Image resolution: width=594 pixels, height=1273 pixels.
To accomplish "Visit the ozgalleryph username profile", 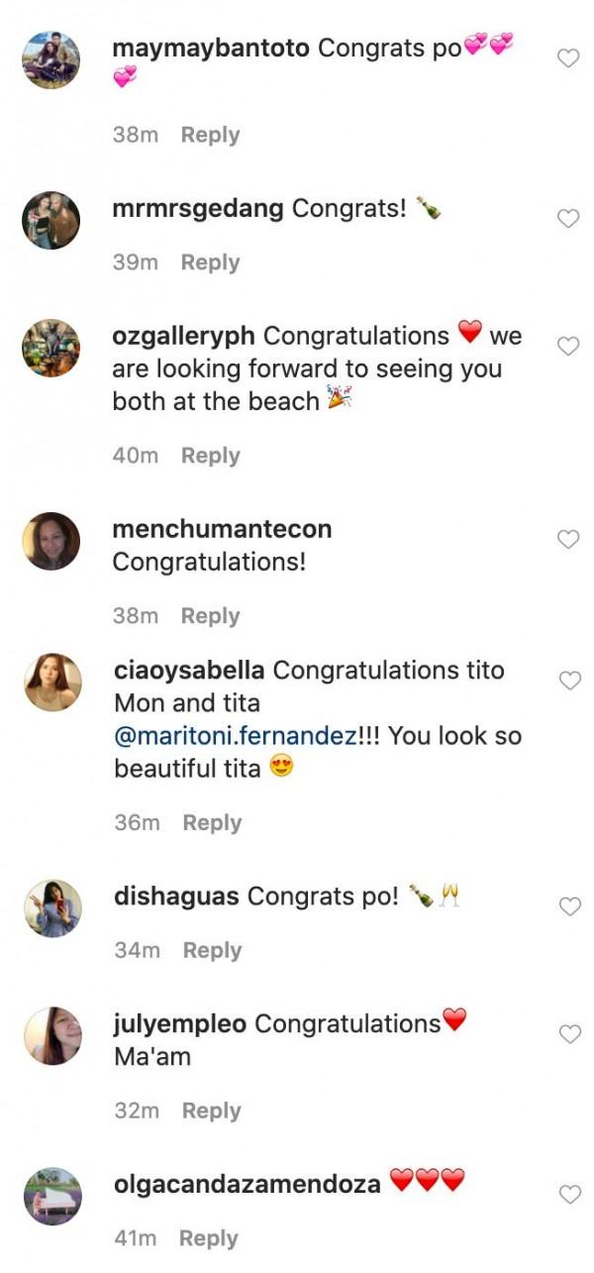I will pyautogui.click(x=183, y=336).
